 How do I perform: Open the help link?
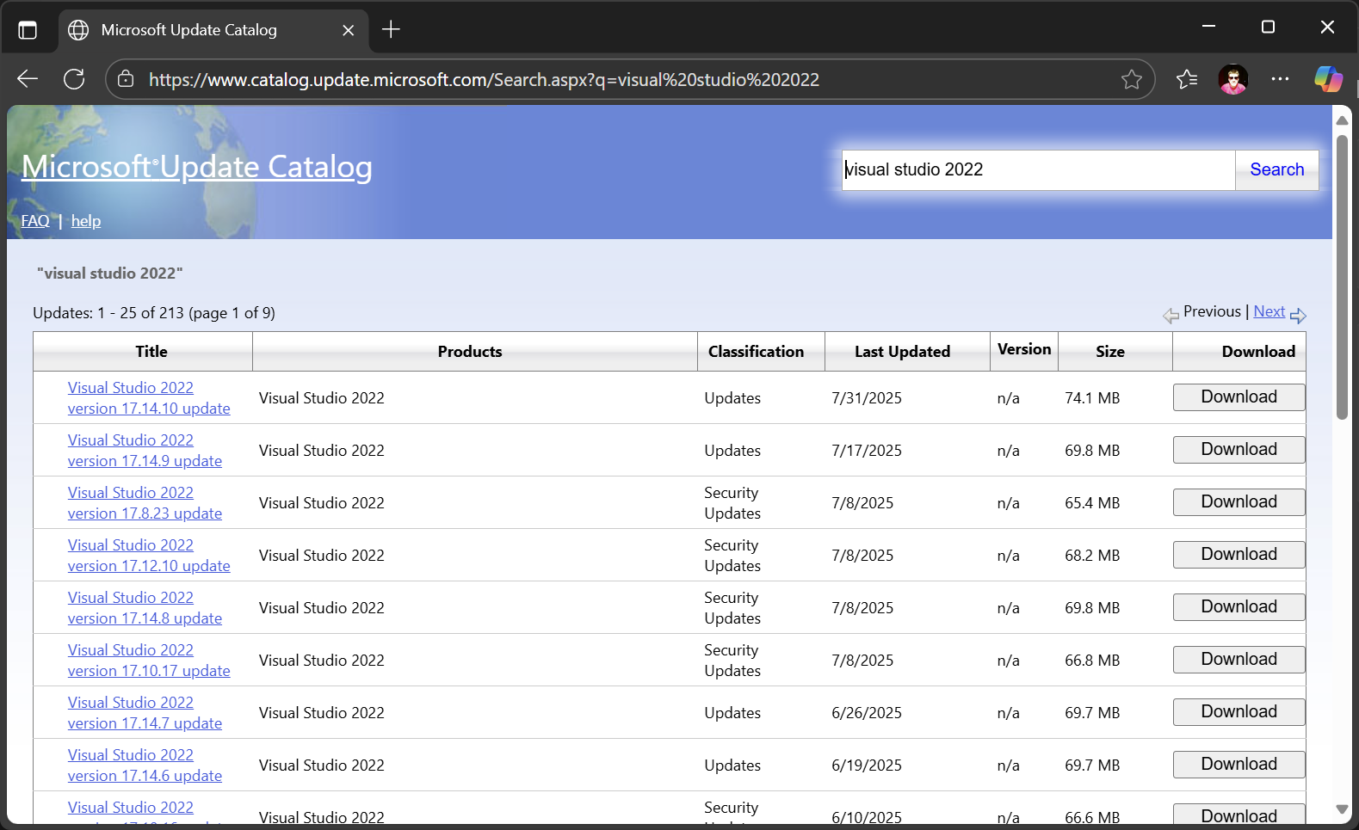86,221
